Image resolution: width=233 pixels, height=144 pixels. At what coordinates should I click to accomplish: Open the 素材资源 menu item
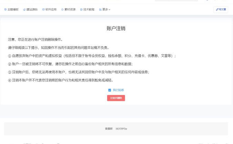click(68, 10)
